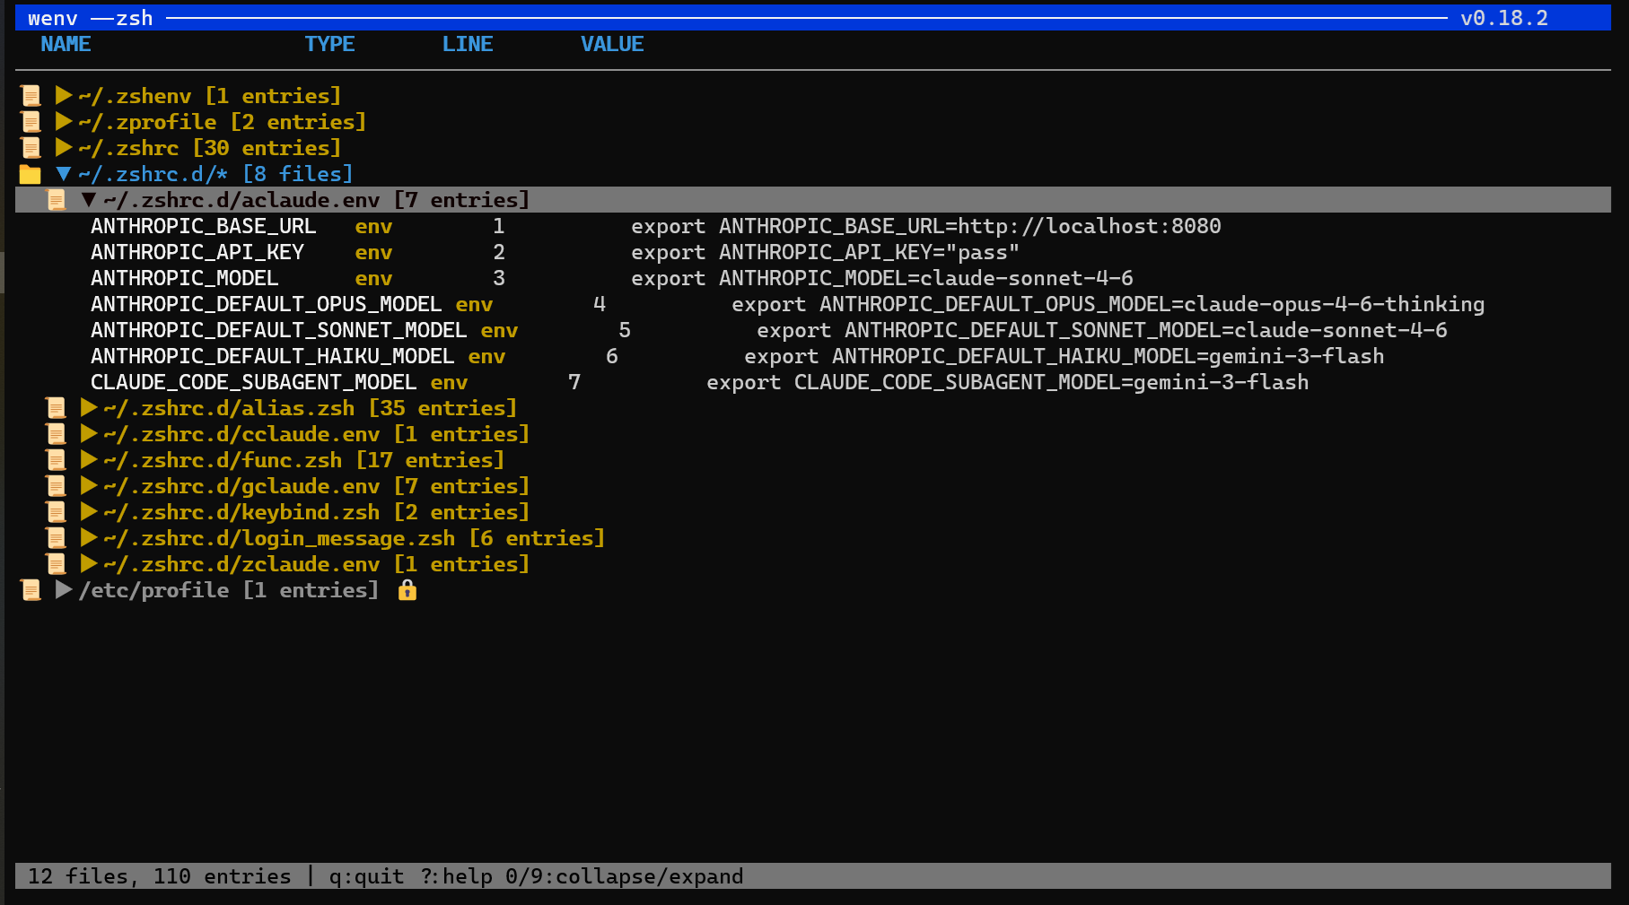
Task: Click the 0/9:collapse/expand status bar hint
Action: [x=625, y=876]
